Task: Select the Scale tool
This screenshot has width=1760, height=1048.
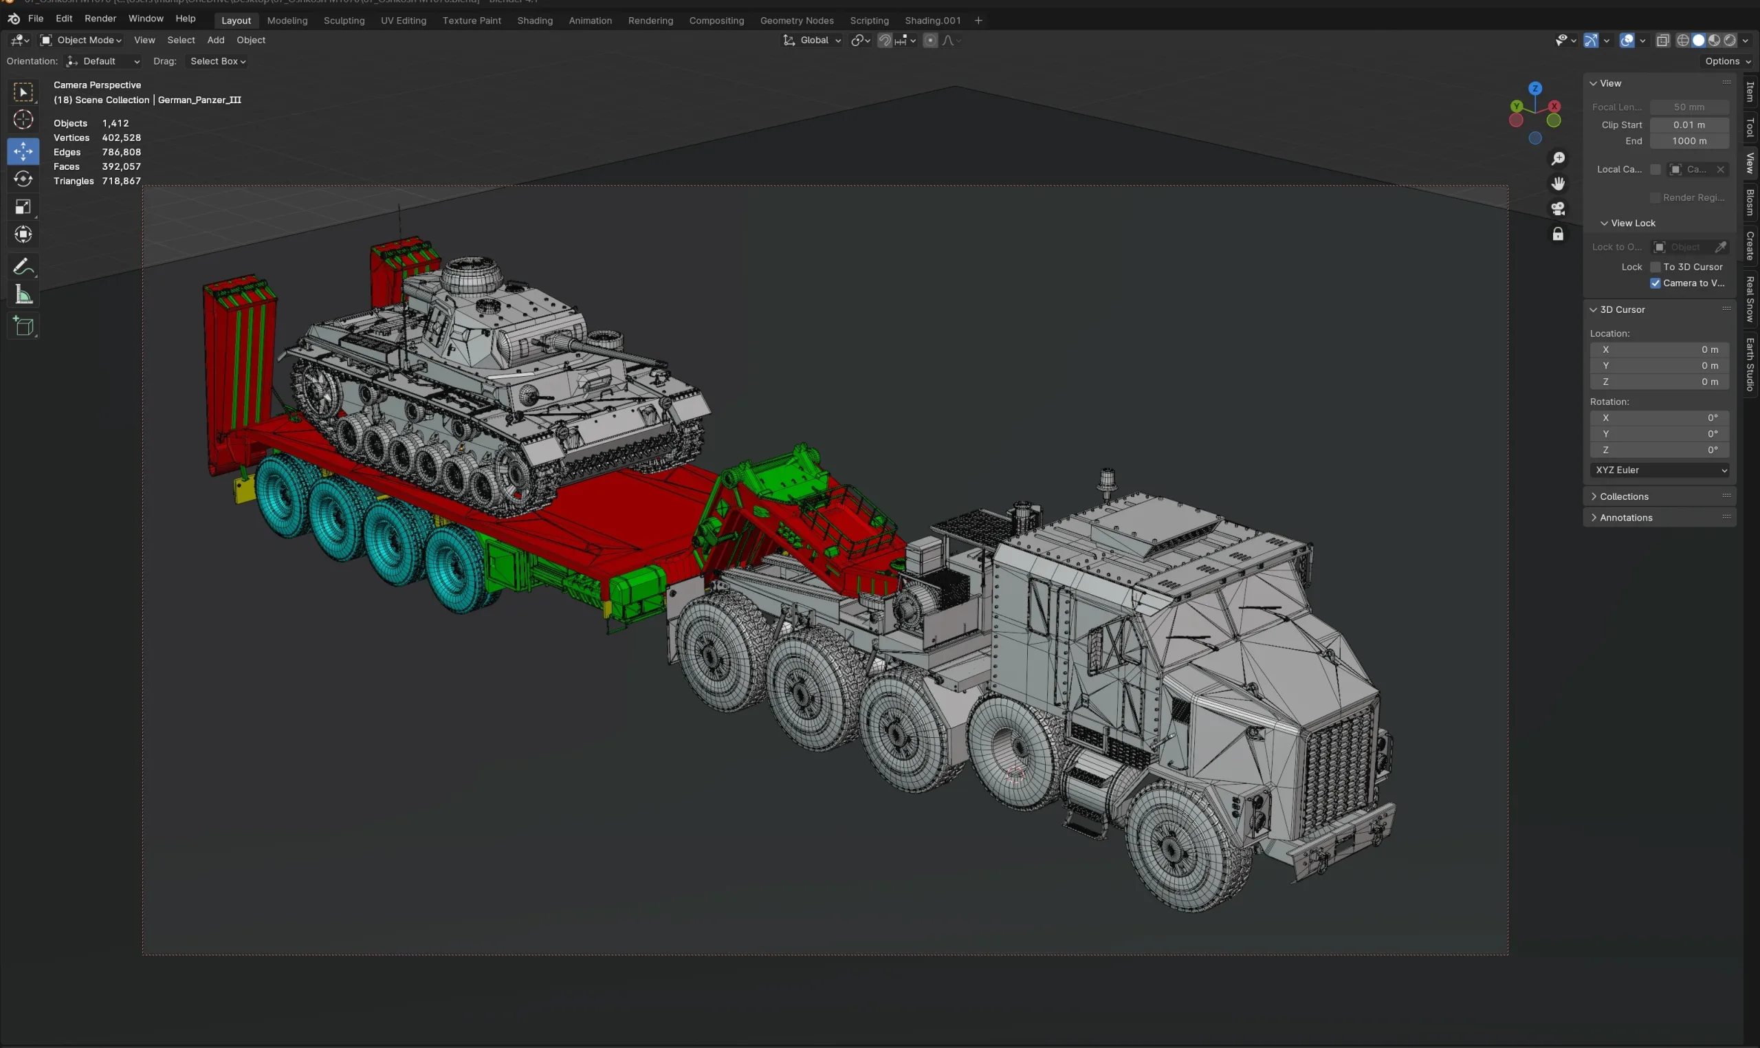Action: (x=23, y=206)
